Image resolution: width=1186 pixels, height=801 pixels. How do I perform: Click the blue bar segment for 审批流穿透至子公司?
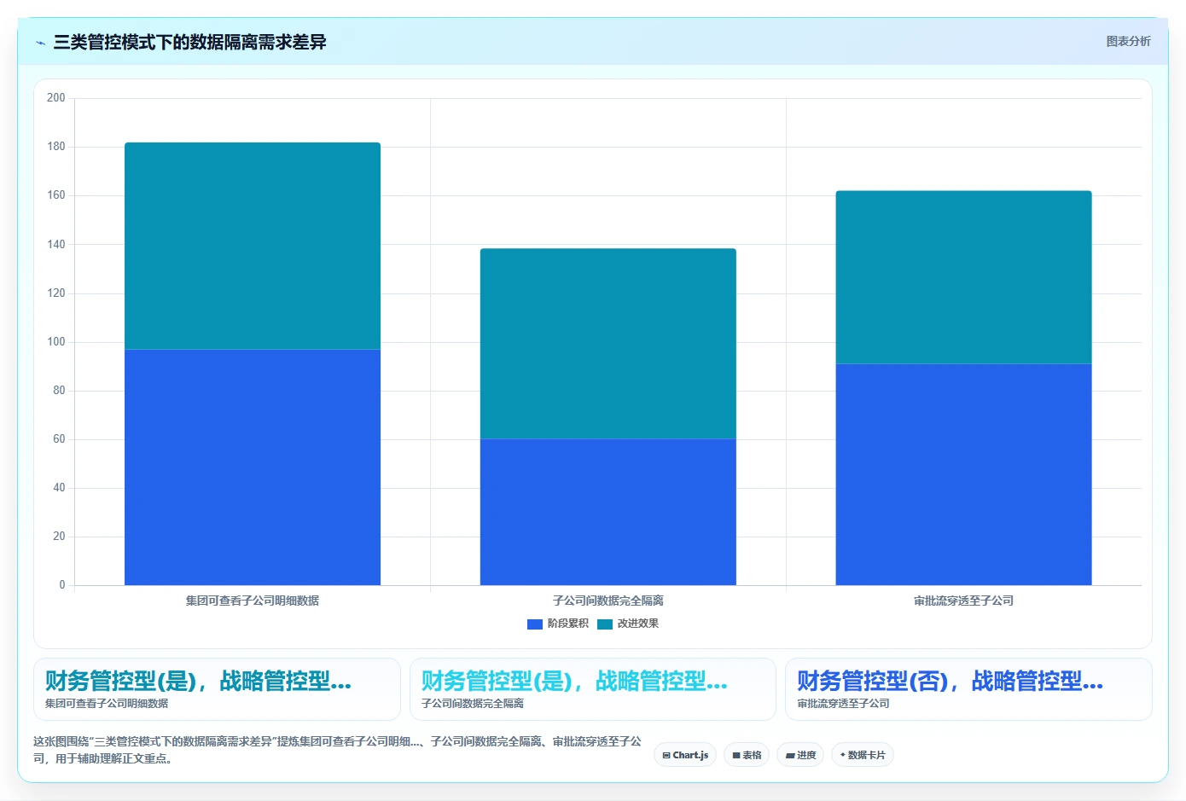click(963, 474)
